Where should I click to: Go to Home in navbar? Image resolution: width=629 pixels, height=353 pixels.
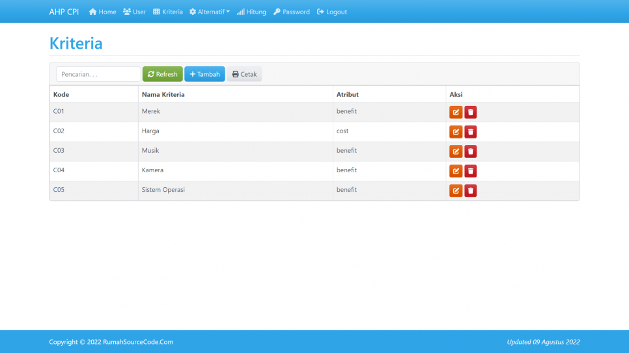pos(102,12)
